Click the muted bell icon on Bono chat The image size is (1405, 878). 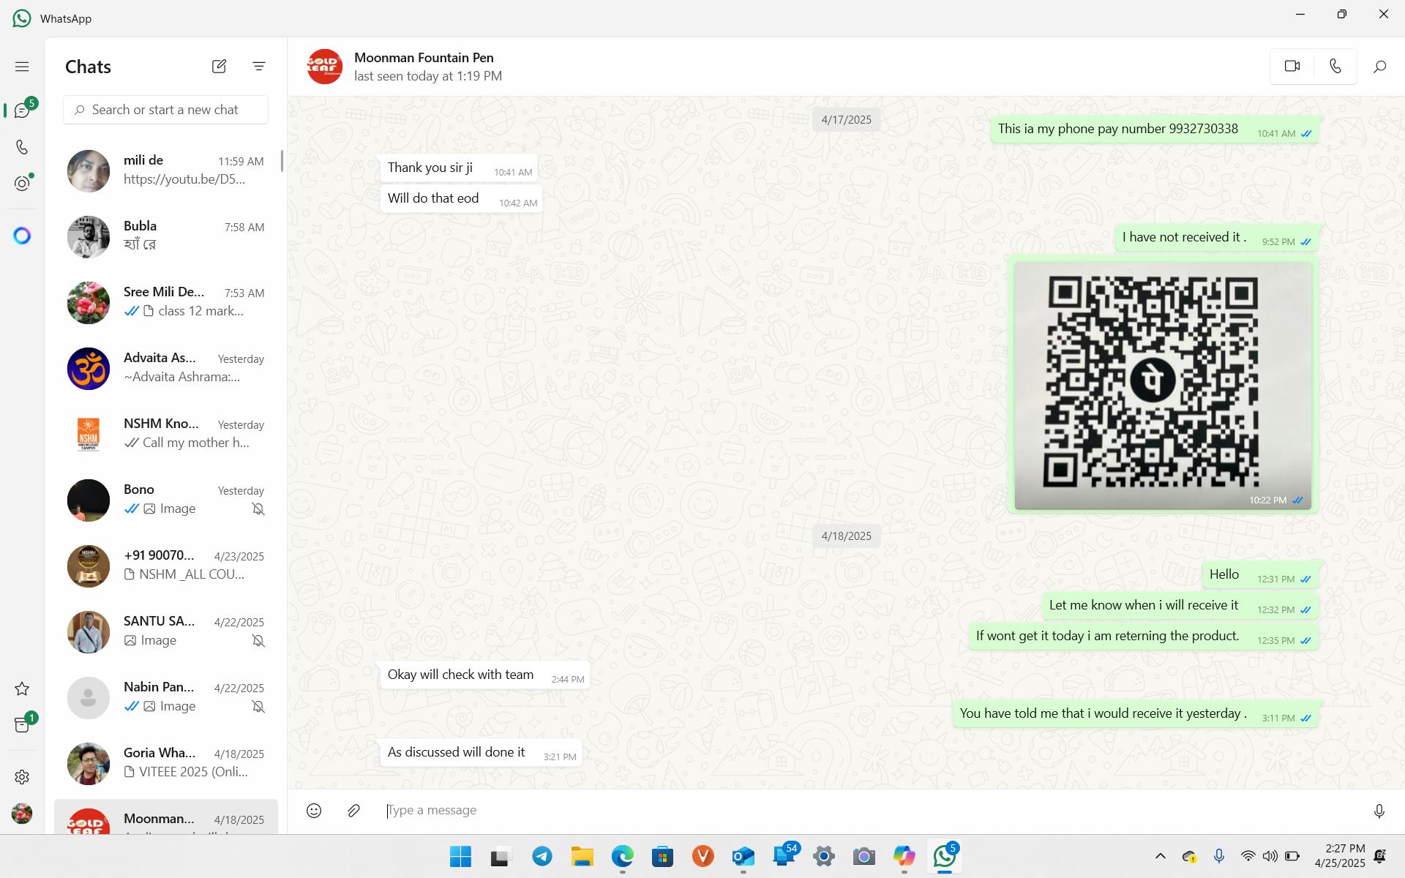258,509
